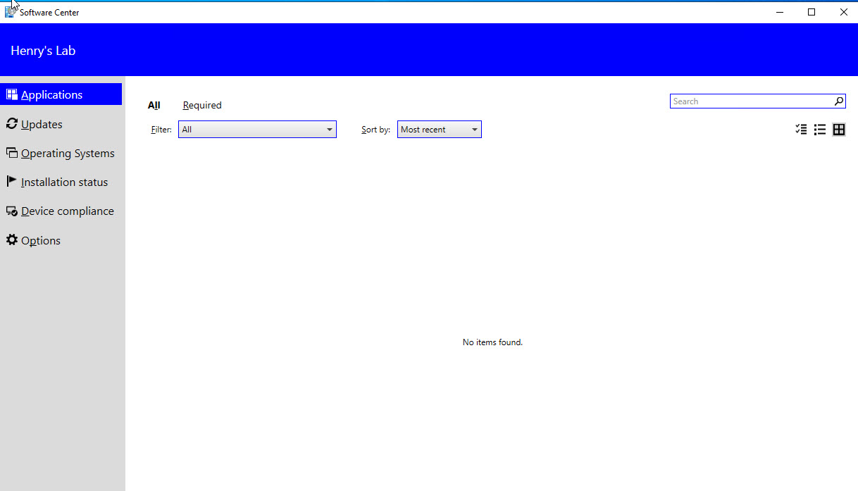Close the Software Center window
Image resolution: width=858 pixels, height=491 pixels.
coord(843,12)
